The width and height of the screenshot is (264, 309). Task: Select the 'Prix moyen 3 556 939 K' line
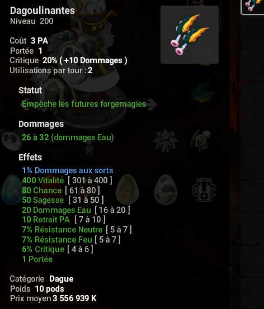tap(53, 298)
